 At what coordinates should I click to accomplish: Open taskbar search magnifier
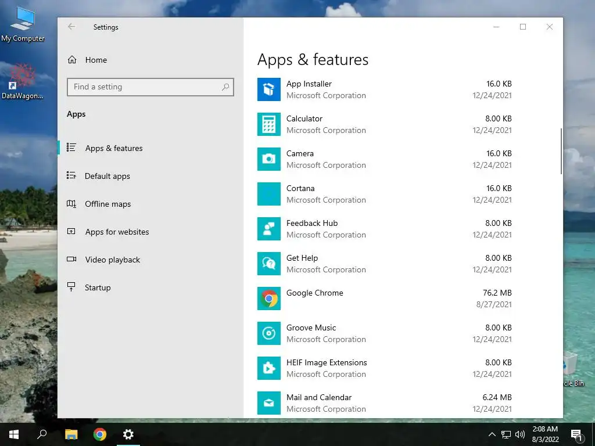point(42,434)
